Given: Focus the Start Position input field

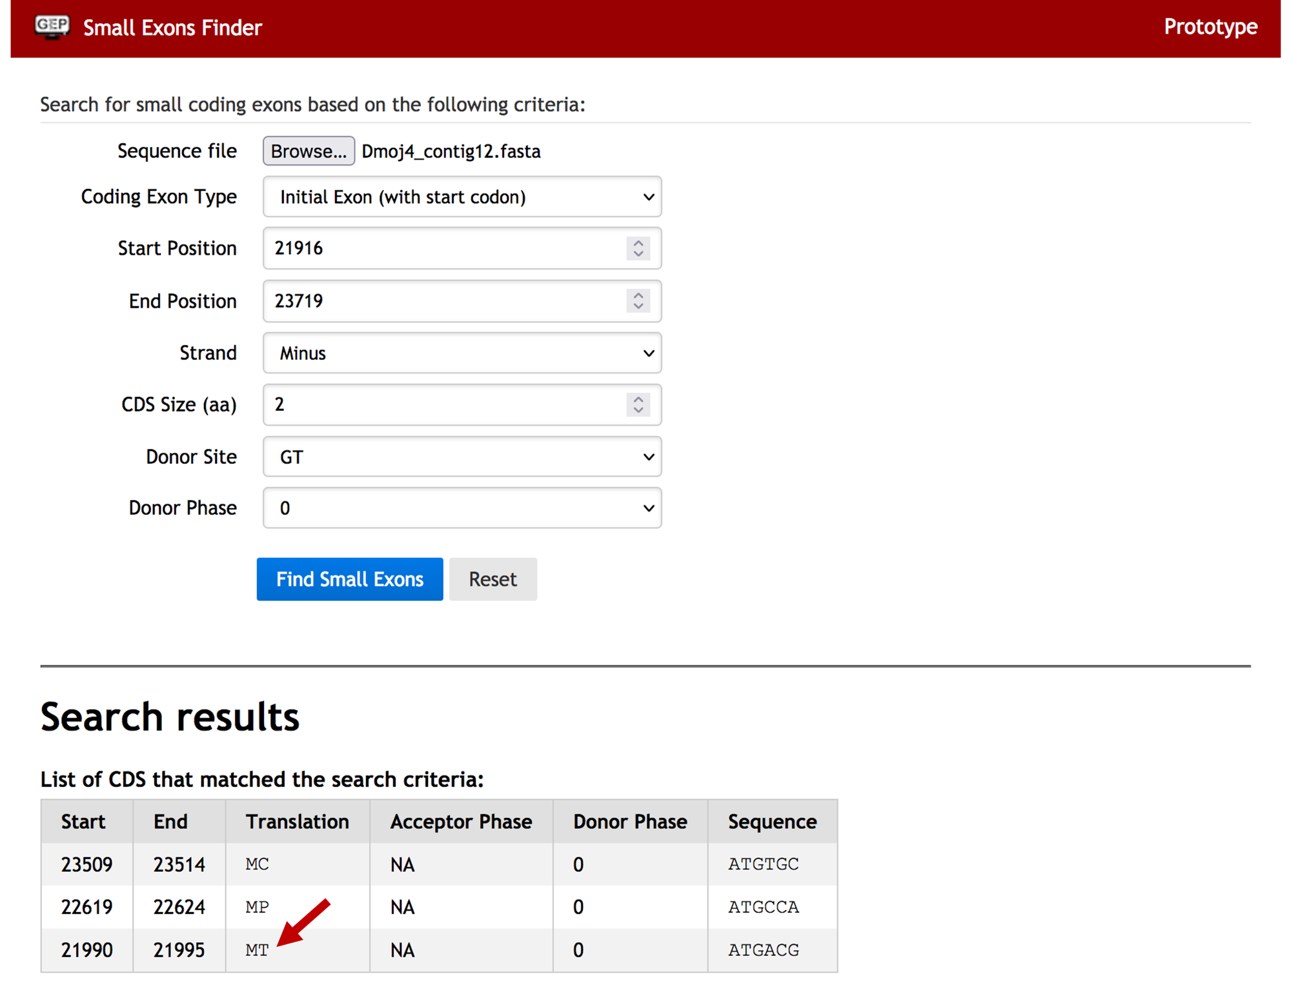Looking at the screenshot, I should coord(462,248).
